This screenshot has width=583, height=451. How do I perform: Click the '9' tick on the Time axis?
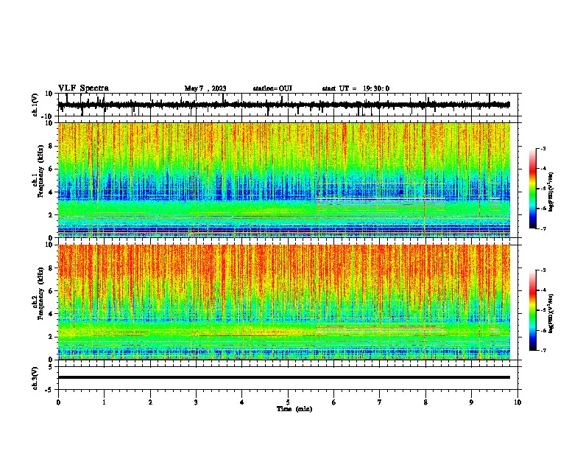pyautogui.click(x=471, y=402)
